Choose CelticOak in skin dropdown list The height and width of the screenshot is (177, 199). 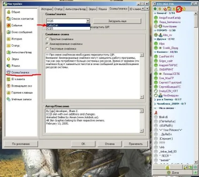pos(69,25)
